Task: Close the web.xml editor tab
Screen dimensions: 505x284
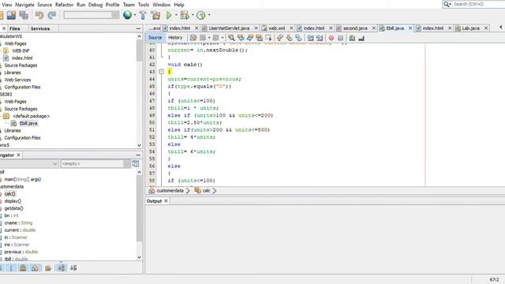Action: pos(291,28)
